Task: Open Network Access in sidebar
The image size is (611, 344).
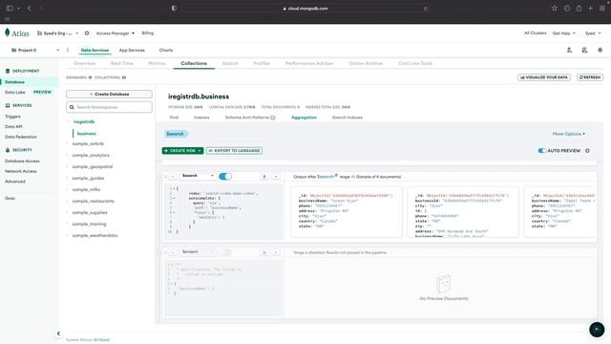Action: click(x=21, y=171)
